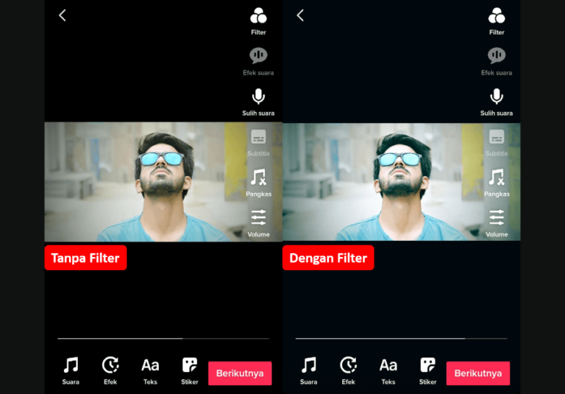Add Teks on the right screen
565x394 pixels.
pos(388,370)
